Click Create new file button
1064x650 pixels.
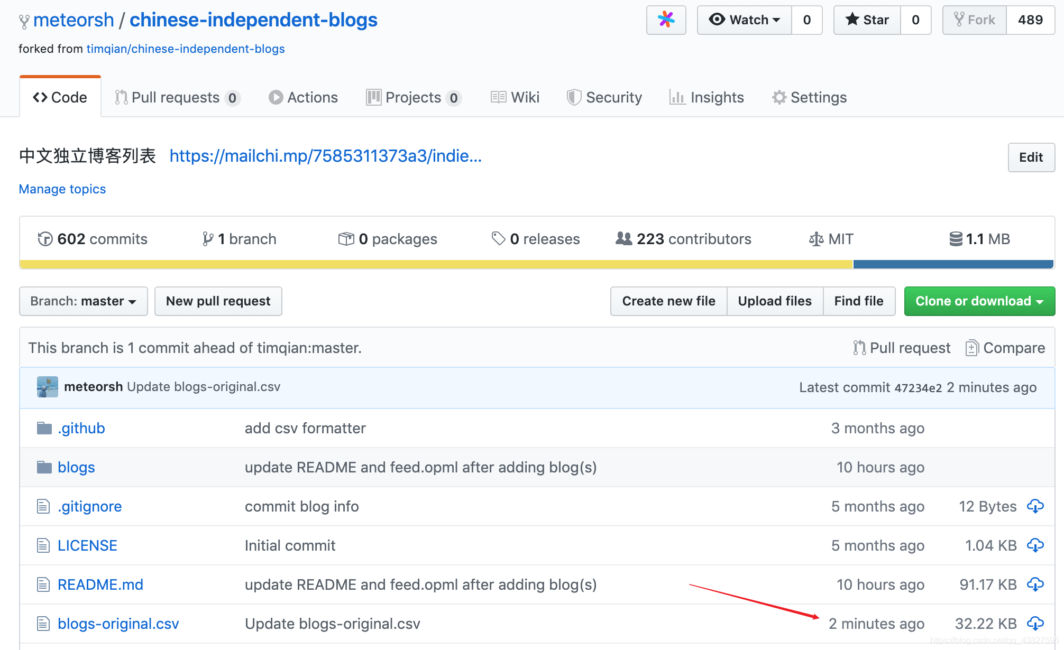tap(669, 301)
